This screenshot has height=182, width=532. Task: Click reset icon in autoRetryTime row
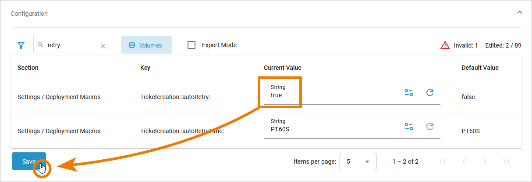tap(430, 127)
